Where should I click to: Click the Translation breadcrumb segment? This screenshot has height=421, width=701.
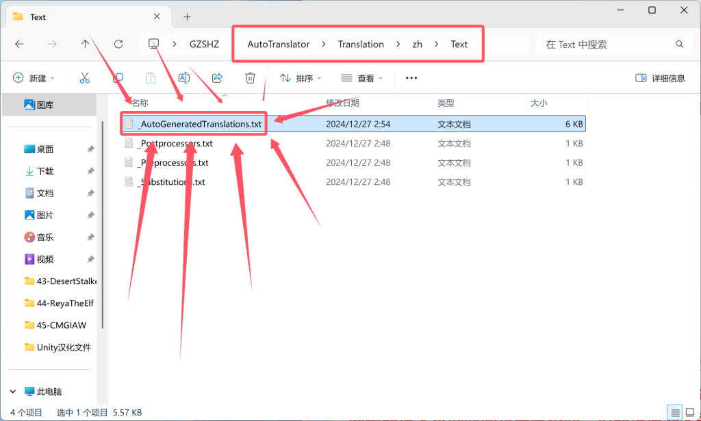(x=361, y=44)
